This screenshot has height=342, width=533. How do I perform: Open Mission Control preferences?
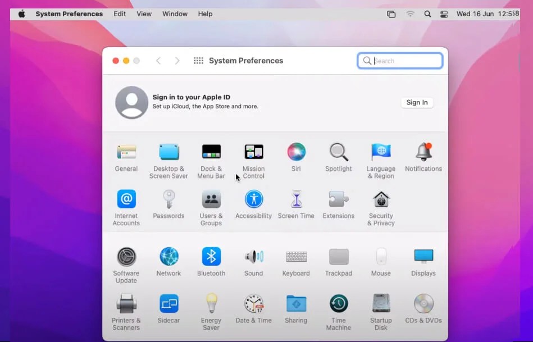tap(254, 152)
